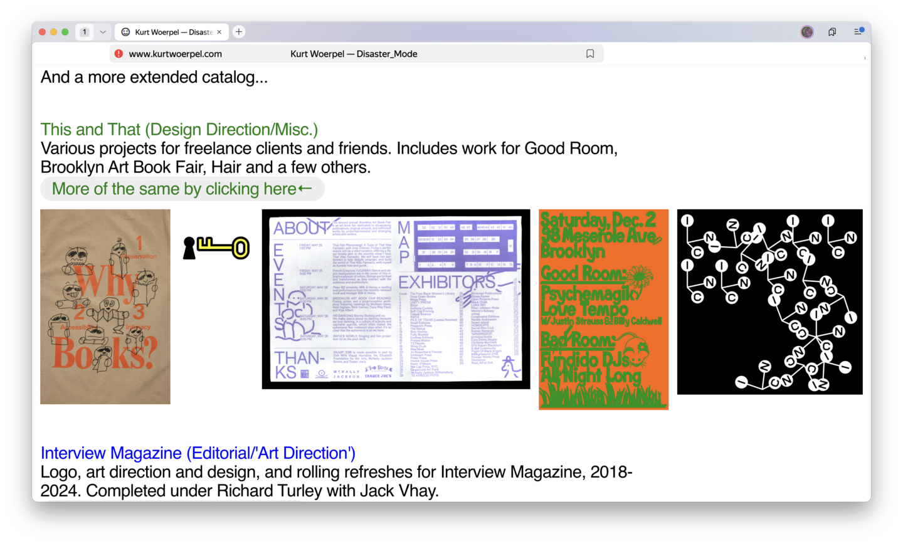This screenshot has width=903, height=544.
Task: Open the Brooklyn Art Book Fair map poster
Action: (x=396, y=299)
